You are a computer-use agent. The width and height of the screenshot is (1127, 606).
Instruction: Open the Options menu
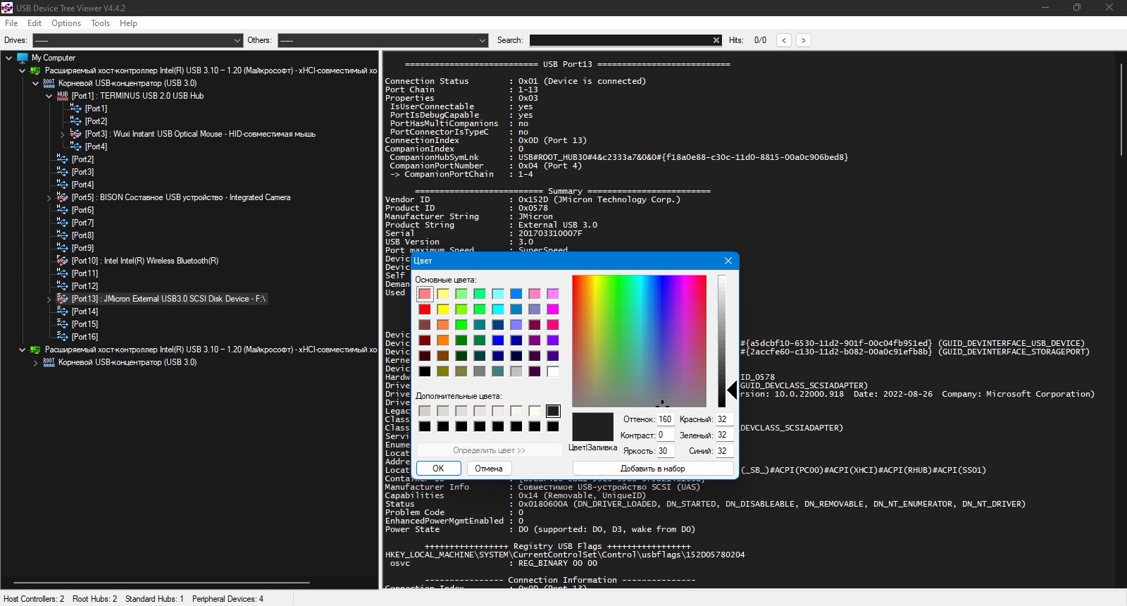[x=66, y=23]
